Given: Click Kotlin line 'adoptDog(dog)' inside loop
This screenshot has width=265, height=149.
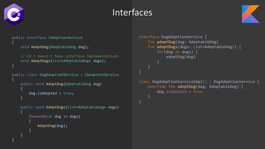Looking at the screenshot, I should pos(181,57).
